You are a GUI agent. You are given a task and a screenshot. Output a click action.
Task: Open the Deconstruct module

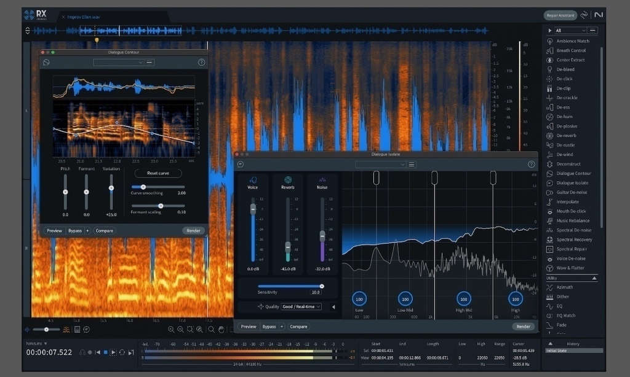coord(564,164)
